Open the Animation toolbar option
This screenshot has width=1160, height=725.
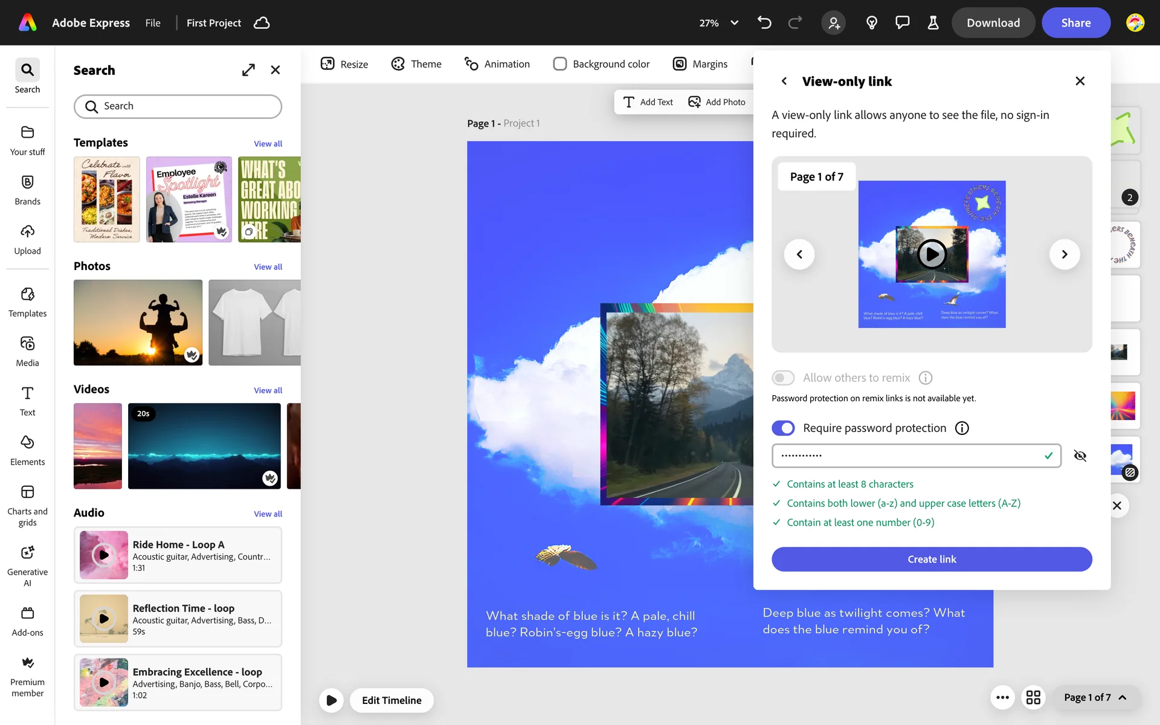pyautogui.click(x=497, y=64)
